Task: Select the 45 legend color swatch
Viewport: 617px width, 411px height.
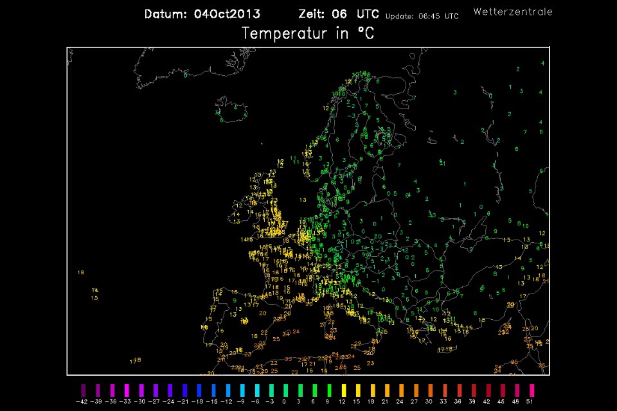Action: [x=502, y=390]
